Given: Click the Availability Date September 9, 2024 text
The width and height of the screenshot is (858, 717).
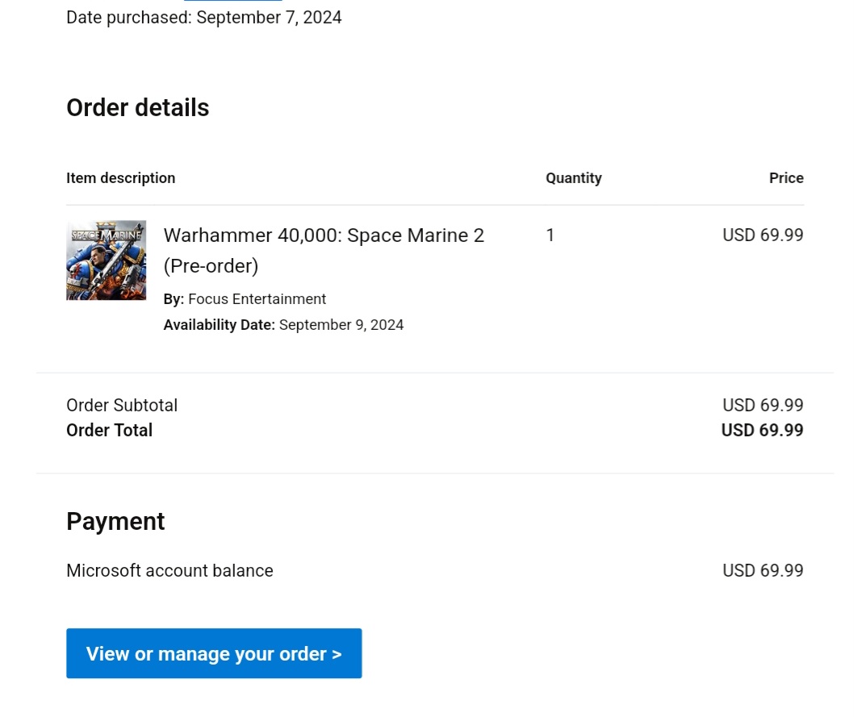Looking at the screenshot, I should click(x=283, y=325).
